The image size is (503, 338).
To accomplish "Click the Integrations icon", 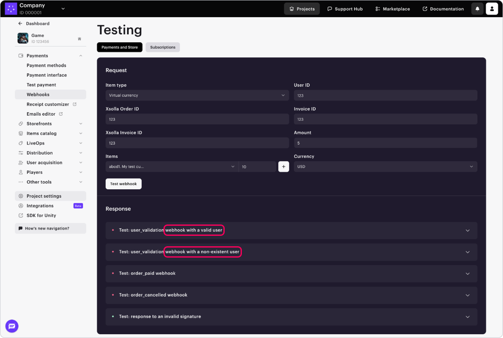I will pos(21,206).
